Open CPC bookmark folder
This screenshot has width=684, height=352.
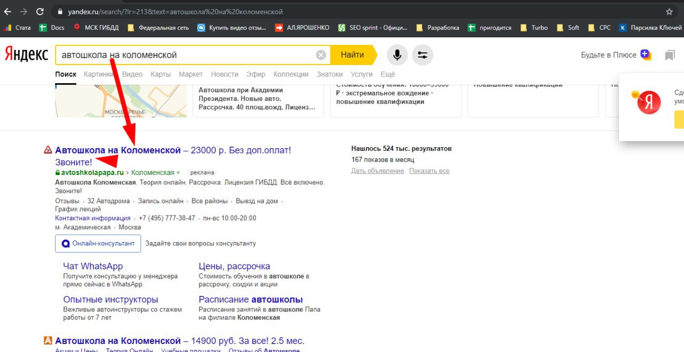point(599,28)
